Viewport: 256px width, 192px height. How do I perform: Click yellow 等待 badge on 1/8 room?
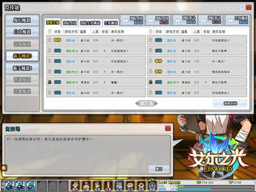(x=158, y=61)
